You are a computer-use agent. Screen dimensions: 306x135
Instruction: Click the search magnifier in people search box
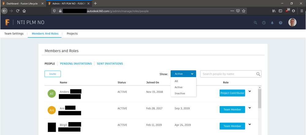pos(258,74)
